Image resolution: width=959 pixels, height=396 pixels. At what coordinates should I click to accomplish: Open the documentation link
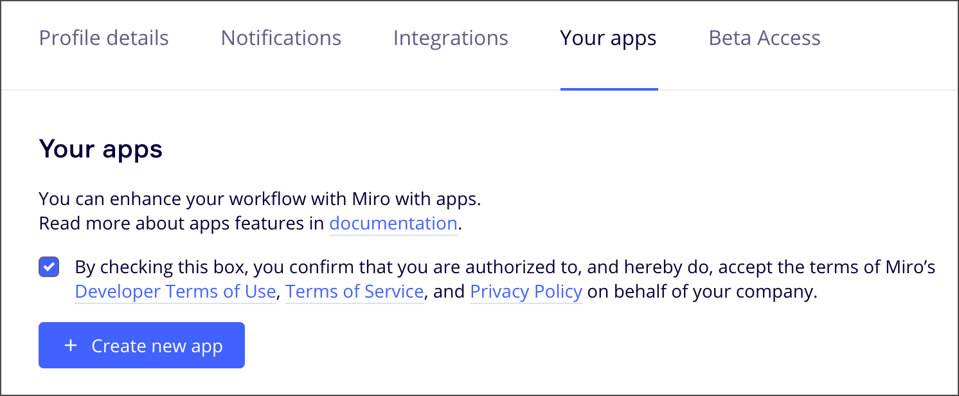coord(393,224)
